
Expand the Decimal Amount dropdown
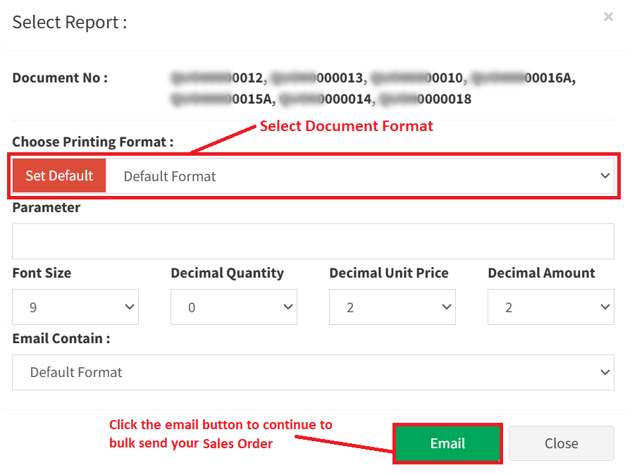551,307
